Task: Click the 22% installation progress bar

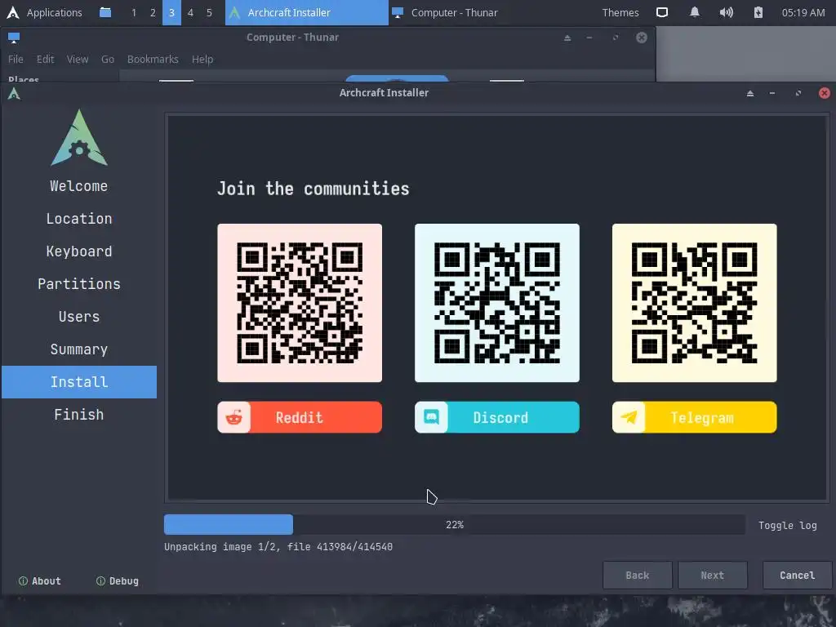Action: 454,525
